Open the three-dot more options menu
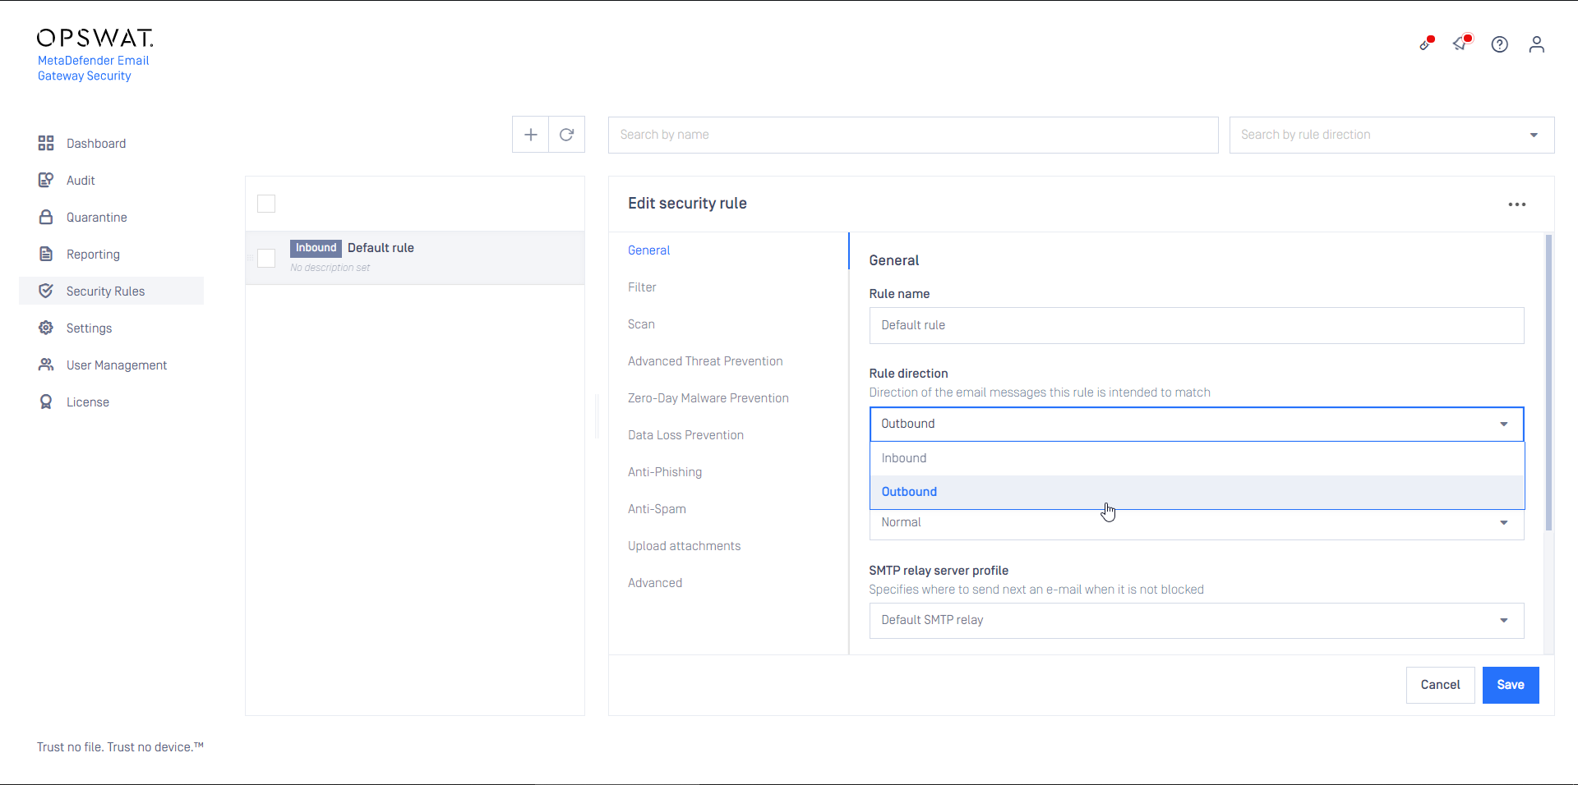This screenshot has height=785, width=1578. click(1516, 204)
